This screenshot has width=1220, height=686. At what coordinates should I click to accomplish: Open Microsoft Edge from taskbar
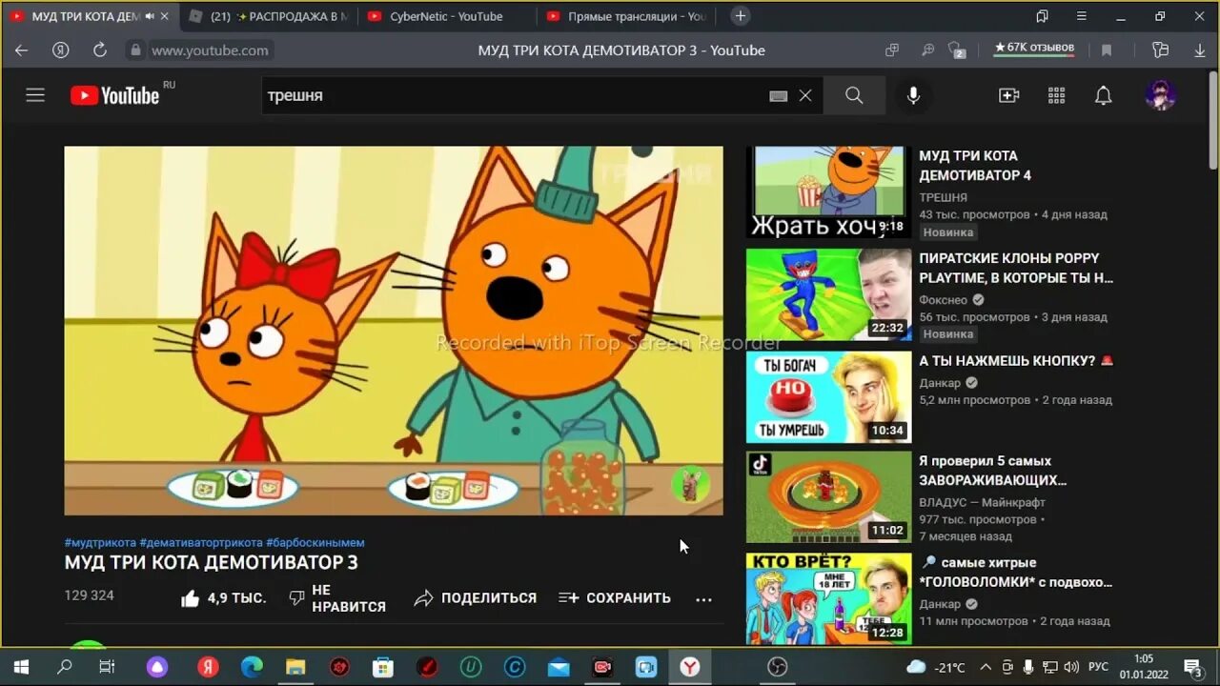pyautogui.click(x=252, y=667)
